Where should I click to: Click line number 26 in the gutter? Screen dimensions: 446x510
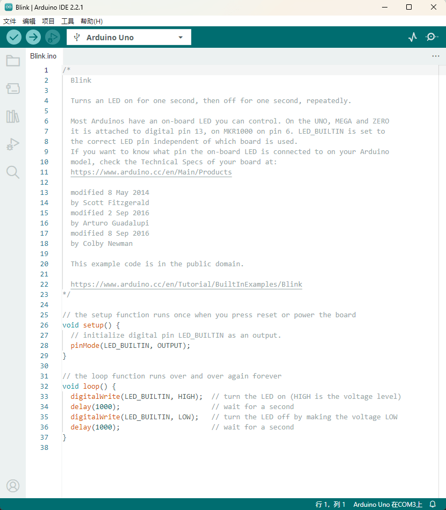[44, 325]
